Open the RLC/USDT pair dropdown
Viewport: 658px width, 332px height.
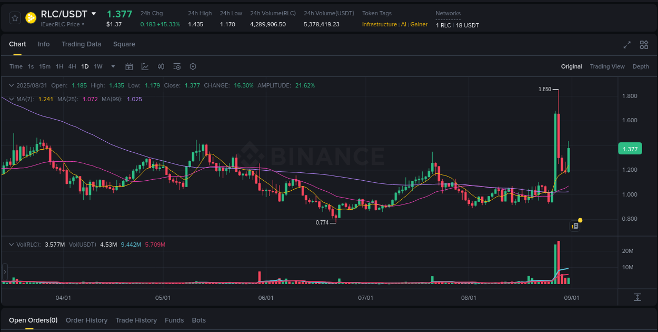pos(93,14)
